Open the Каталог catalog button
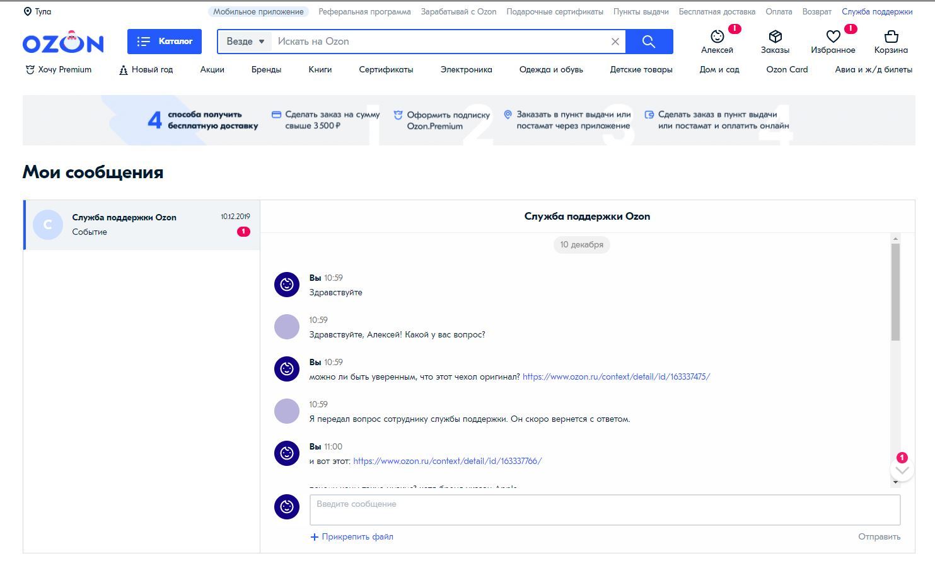 (x=165, y=42)
